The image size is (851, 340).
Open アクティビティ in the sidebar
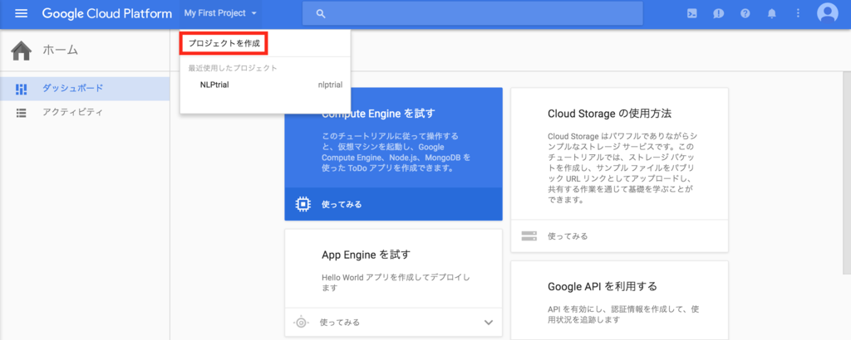click(85, 113)
